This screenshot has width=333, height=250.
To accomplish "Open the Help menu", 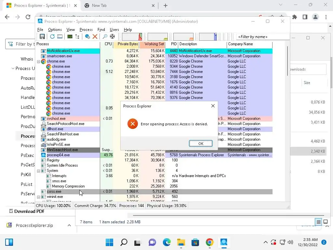I will tap(128, 30).
